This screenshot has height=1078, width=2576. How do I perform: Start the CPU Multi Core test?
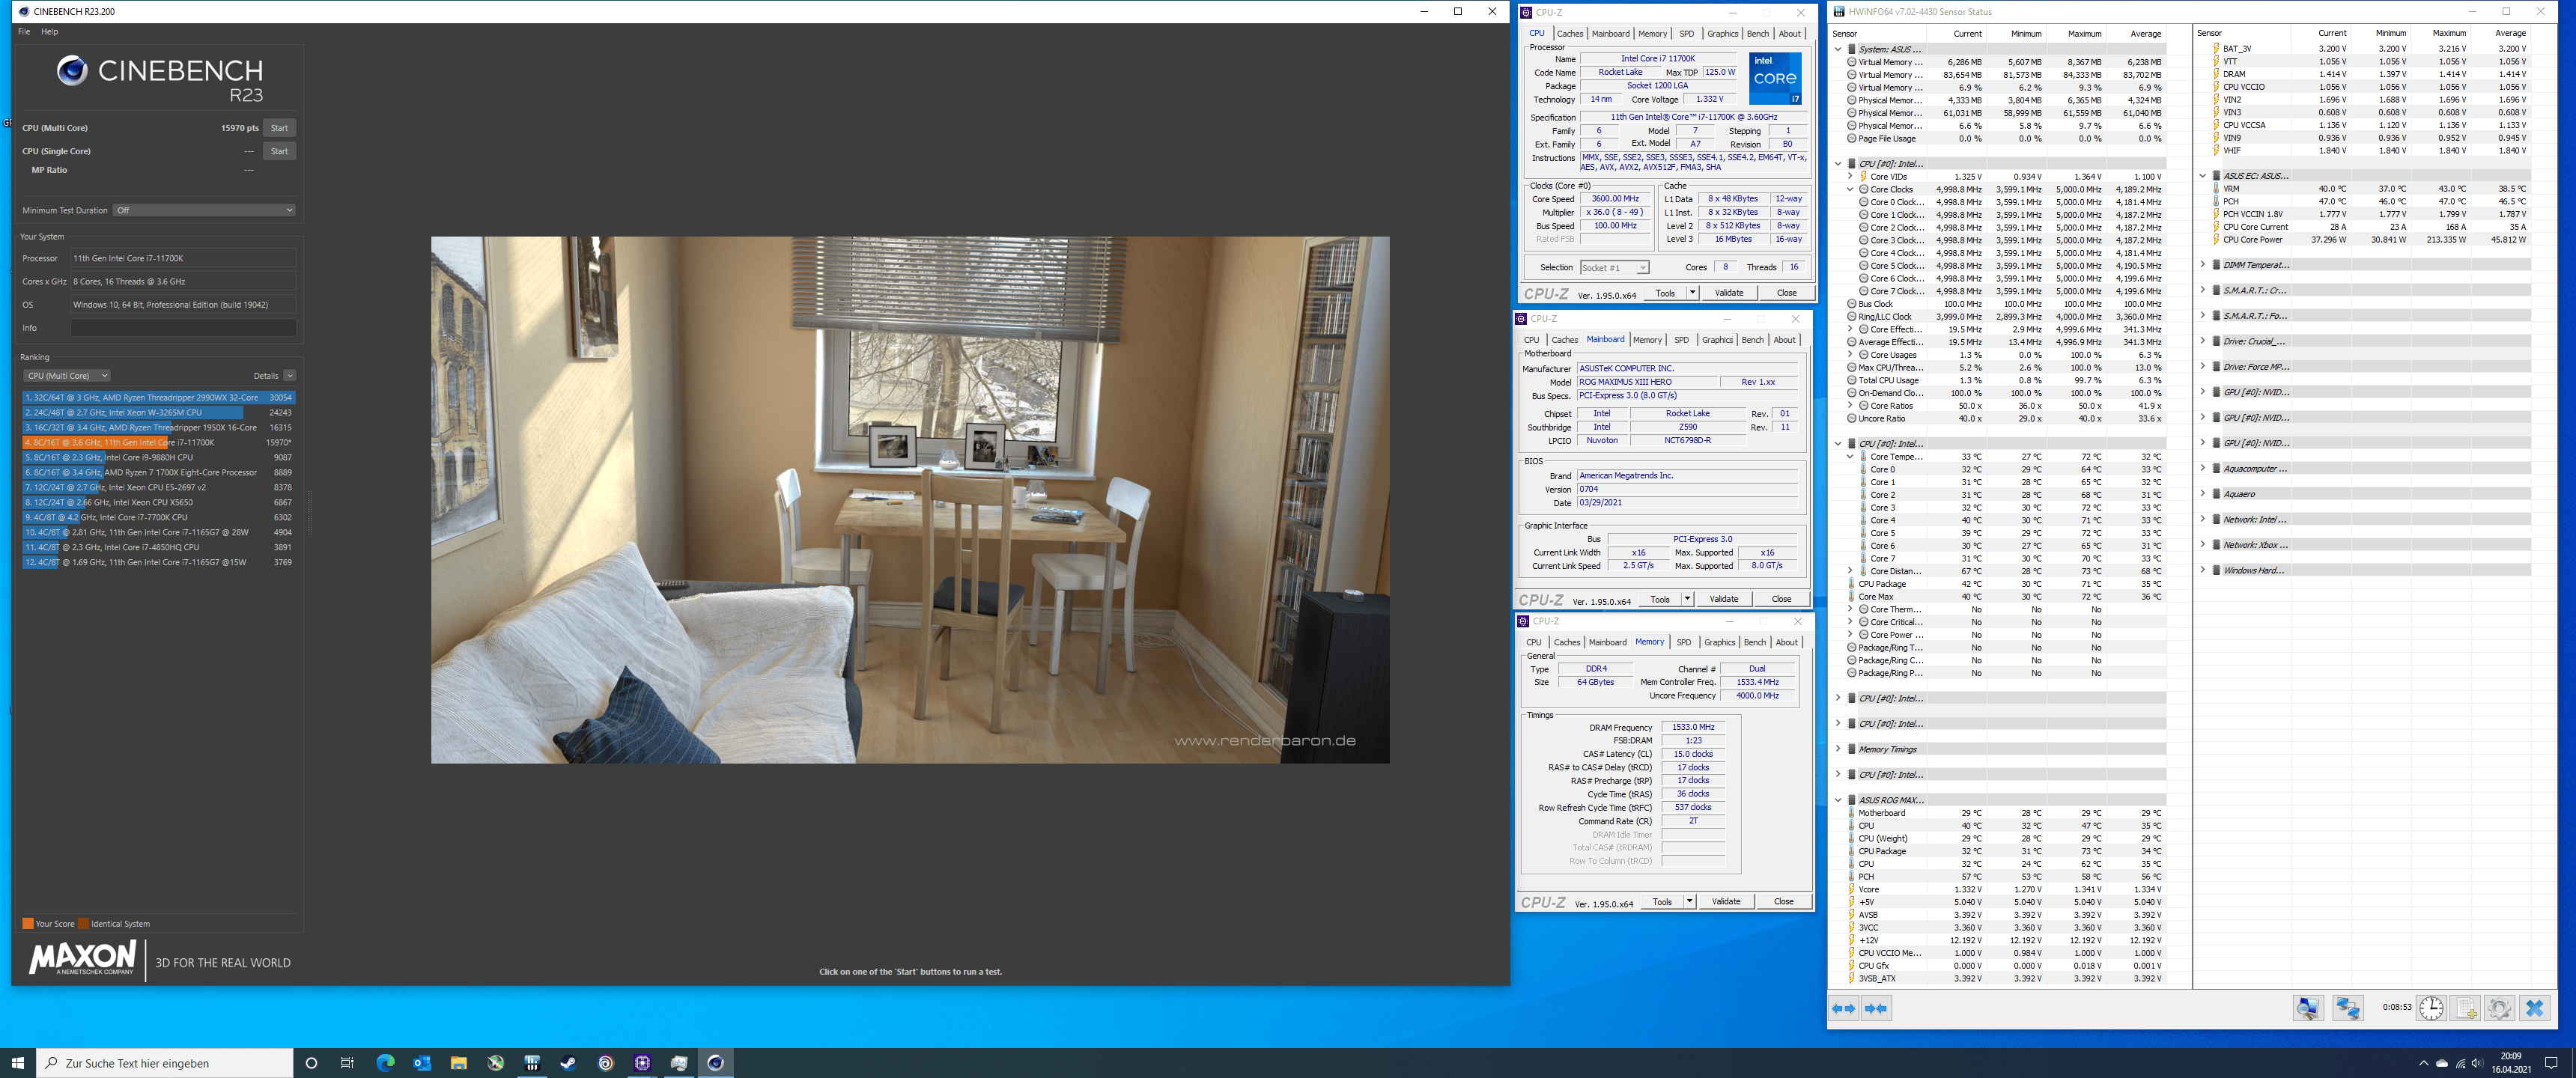(x=279, y=128)
